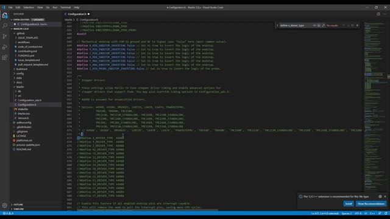
Task: Change encoding via UTF-8 status item
Action: click(x=358, y=214)
